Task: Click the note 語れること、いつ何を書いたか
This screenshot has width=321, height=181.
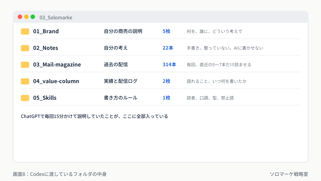Action: pos(217,81)
